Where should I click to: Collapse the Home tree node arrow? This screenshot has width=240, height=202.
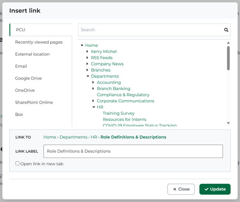82,45
